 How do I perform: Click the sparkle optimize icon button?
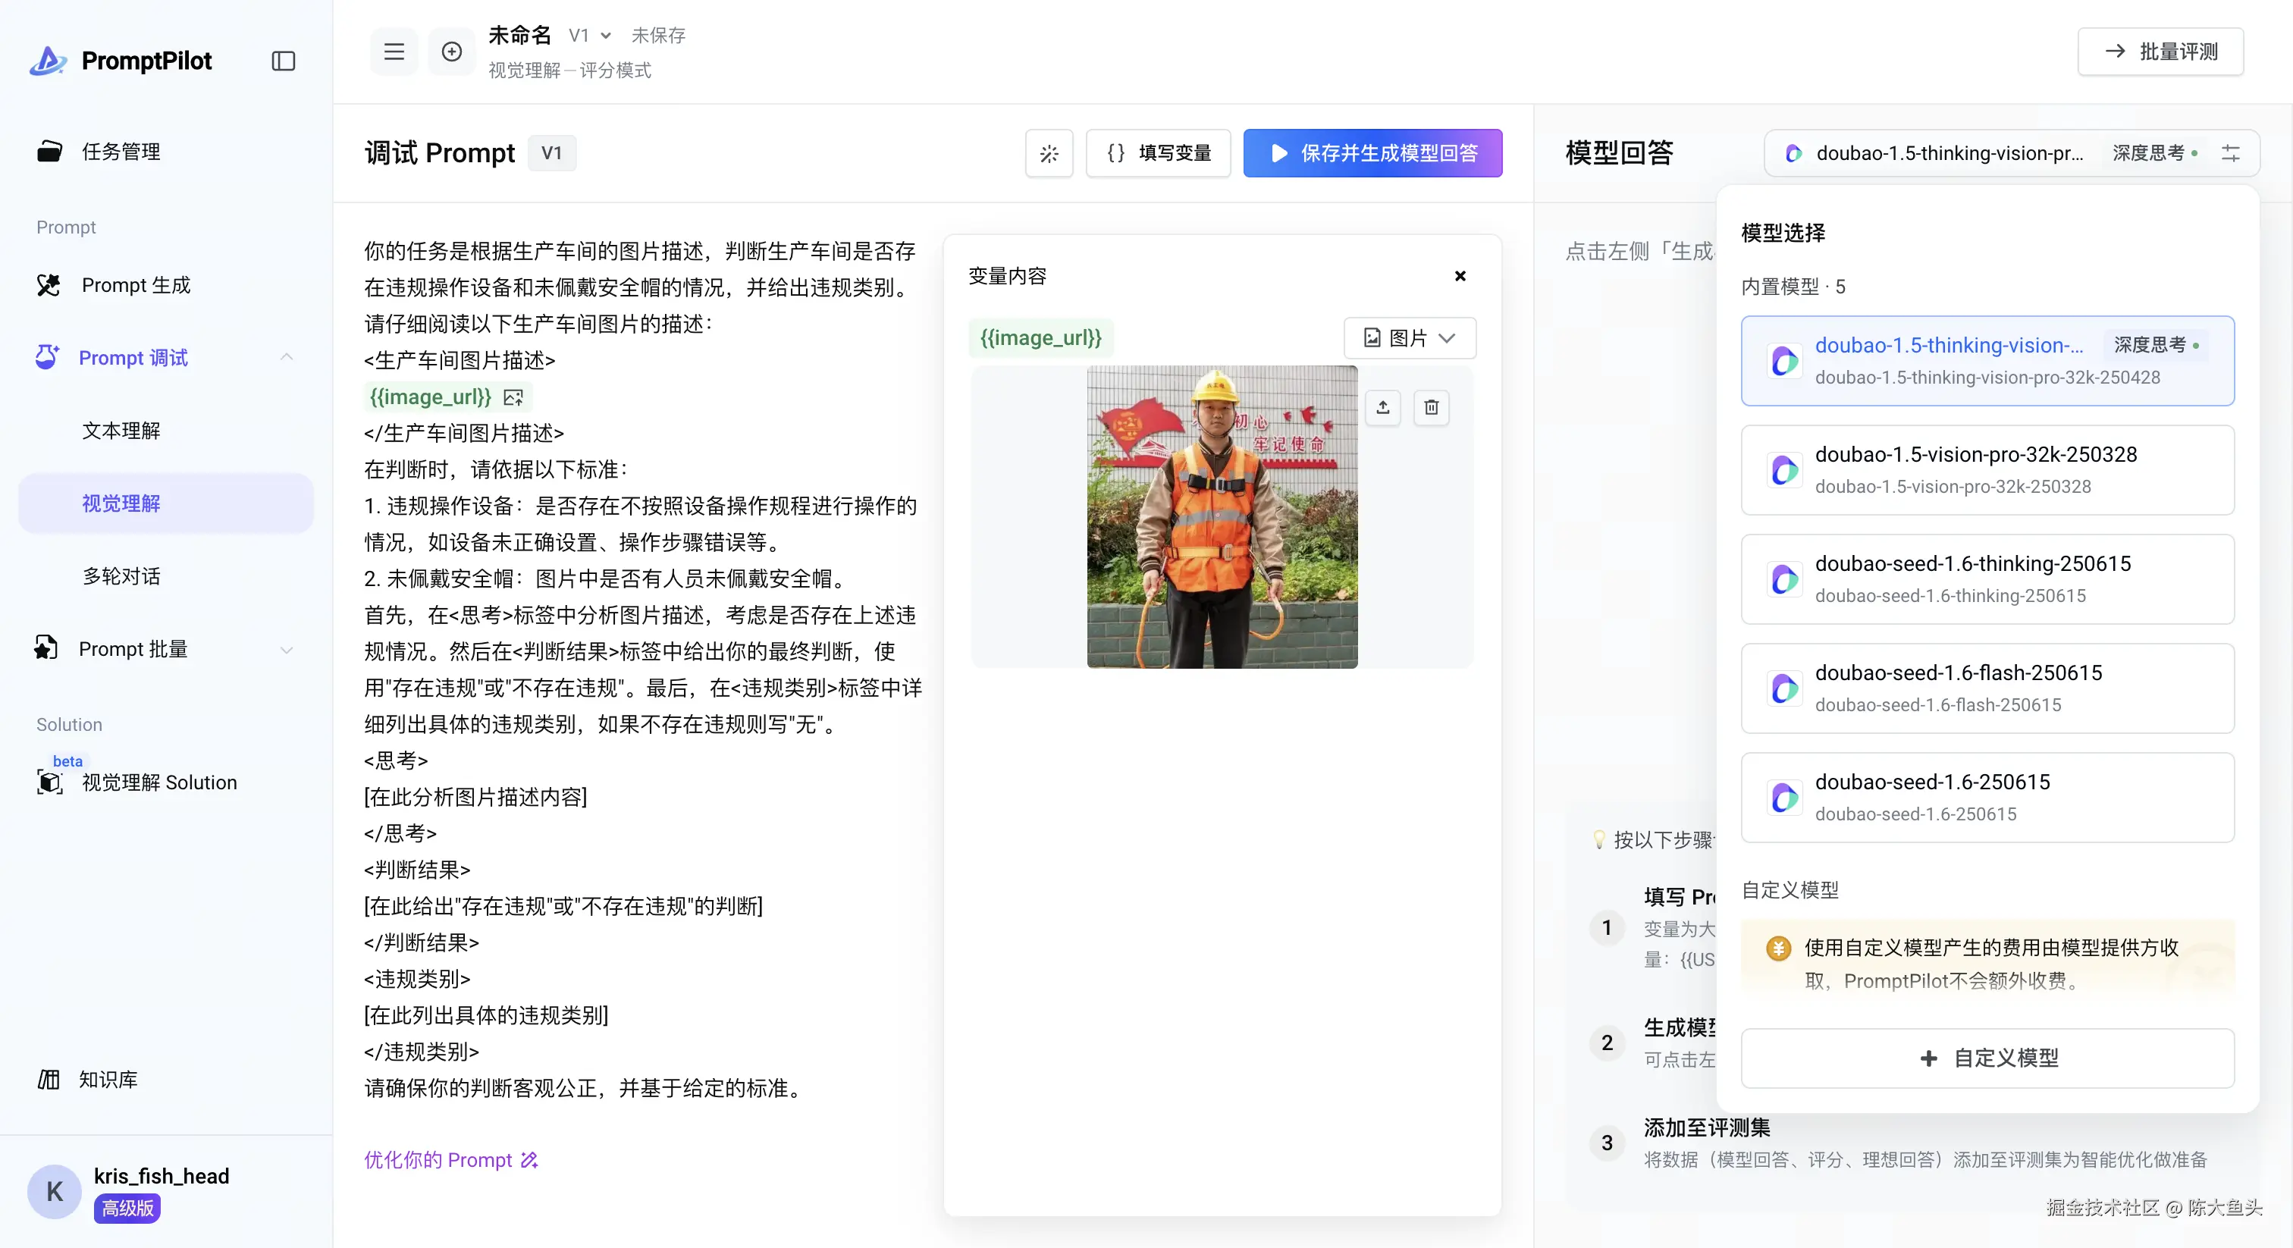(x=1049, y=153)
